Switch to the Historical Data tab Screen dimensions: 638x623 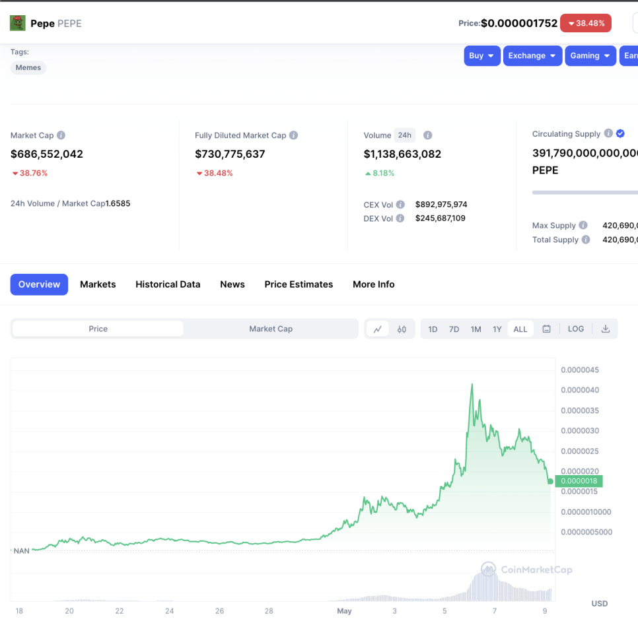click(168, 284)
